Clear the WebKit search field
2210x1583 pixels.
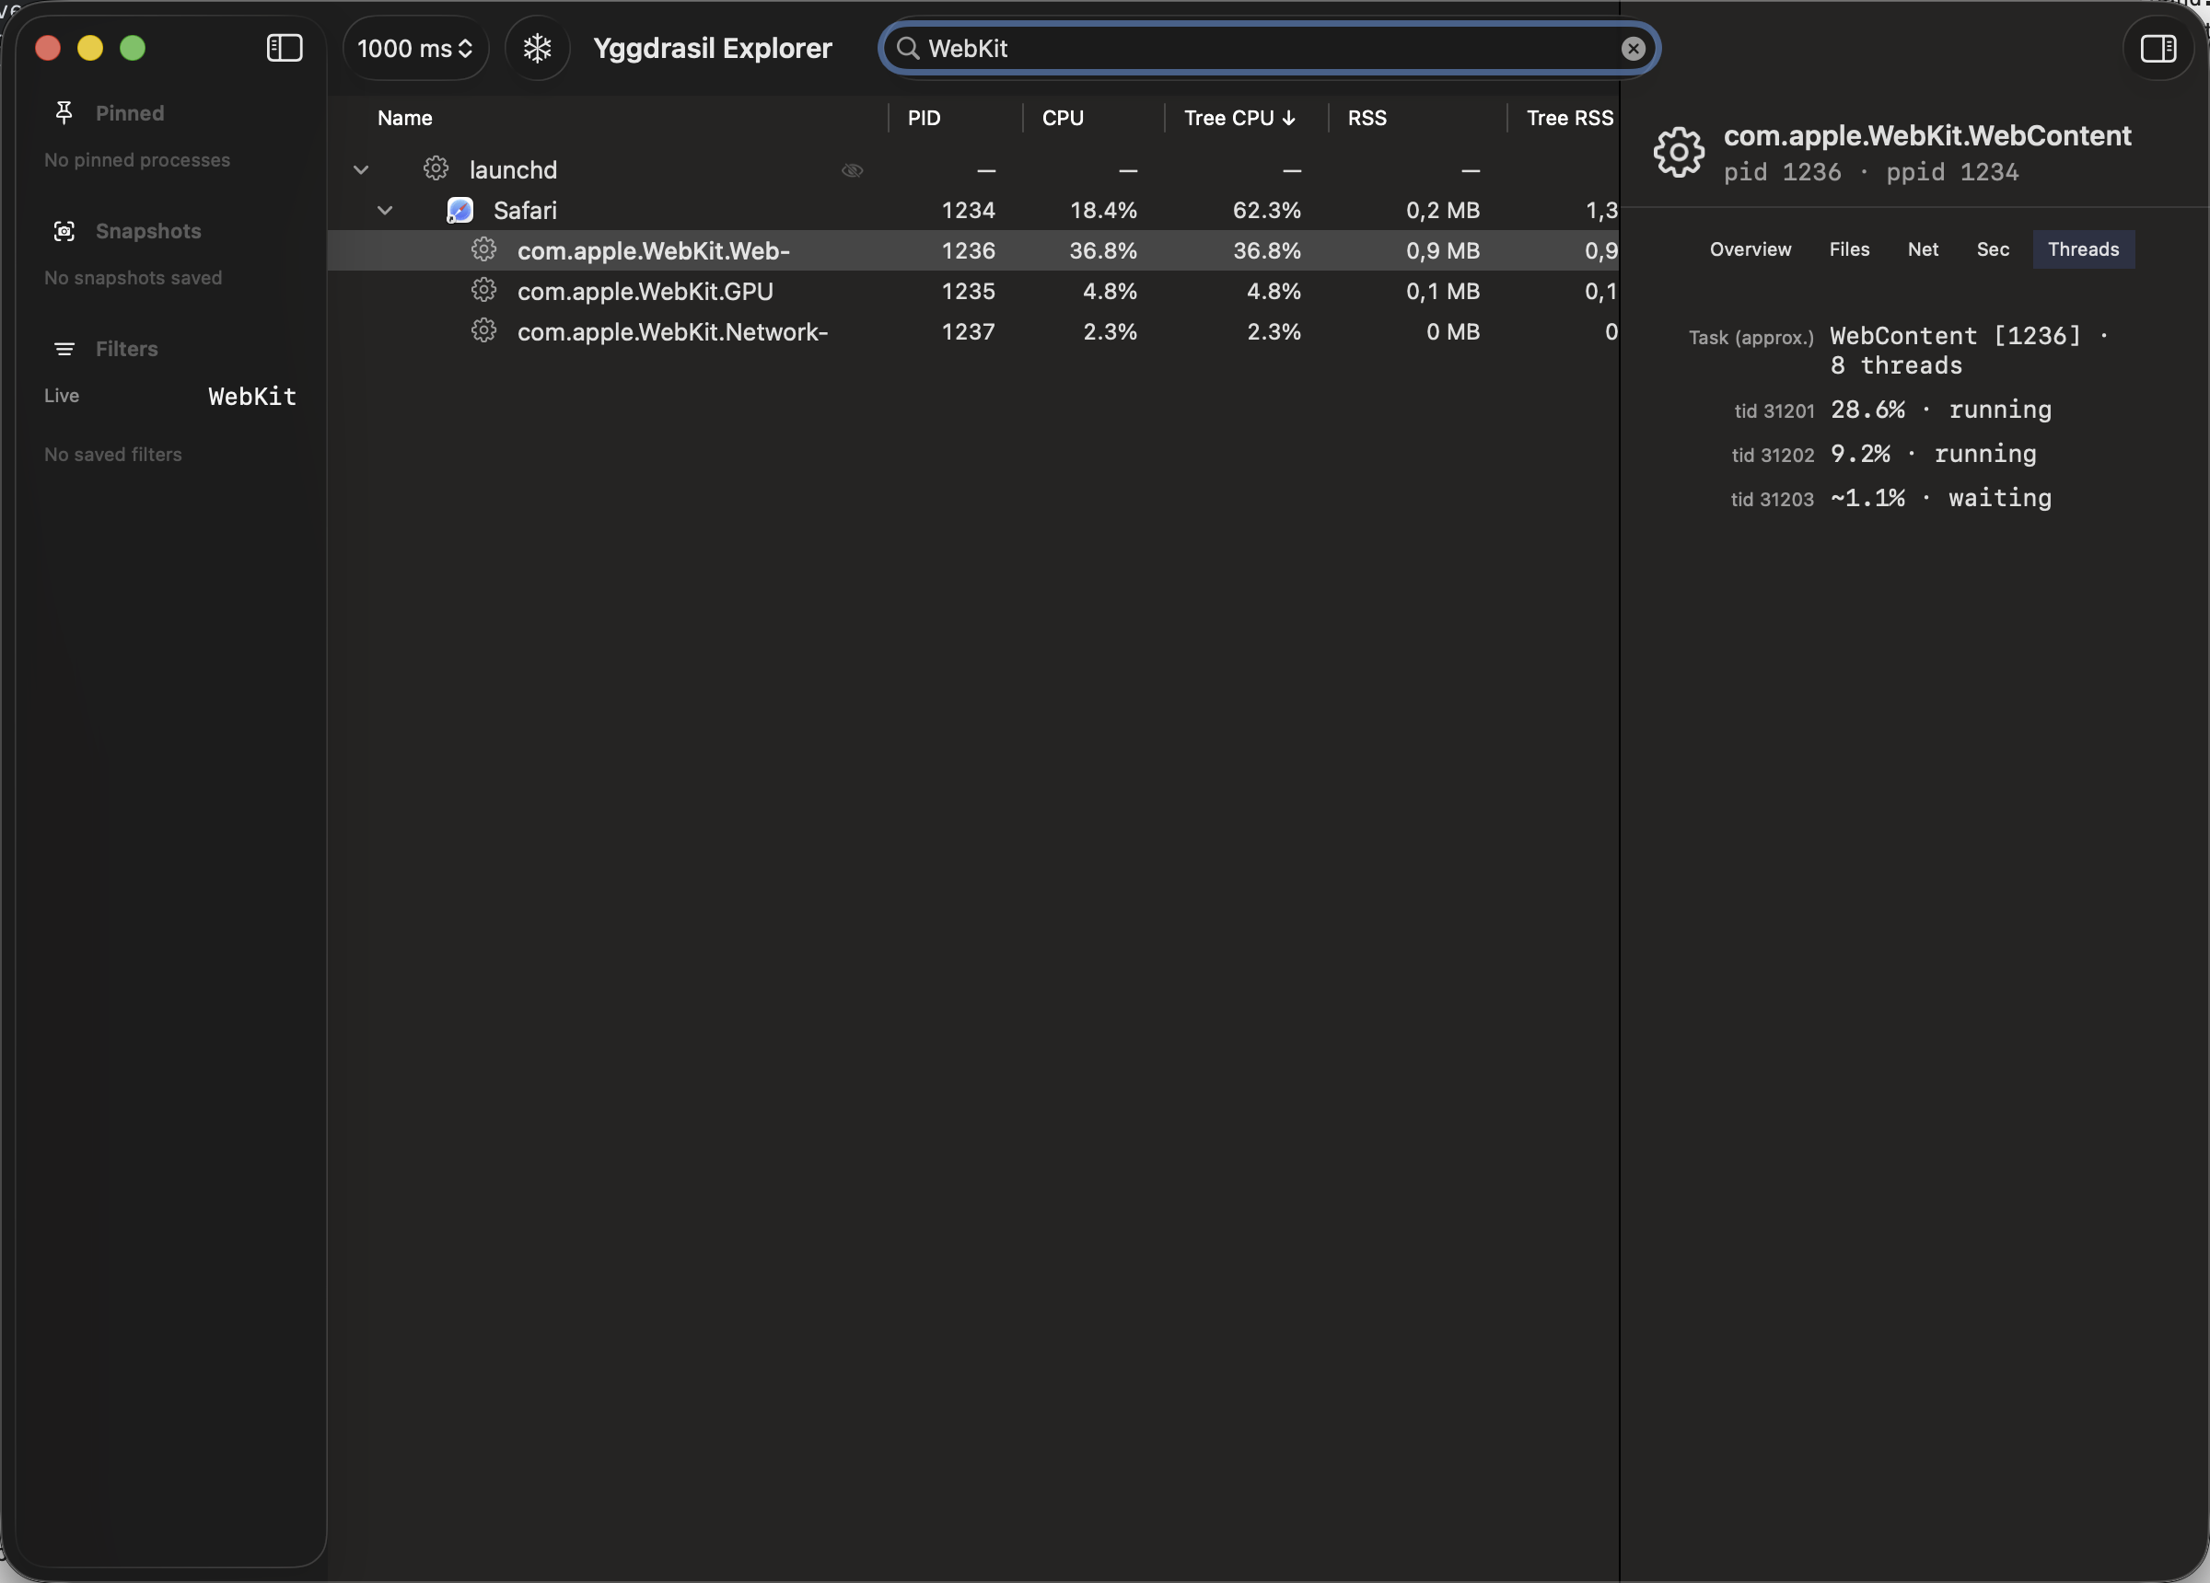[1634, 49]
